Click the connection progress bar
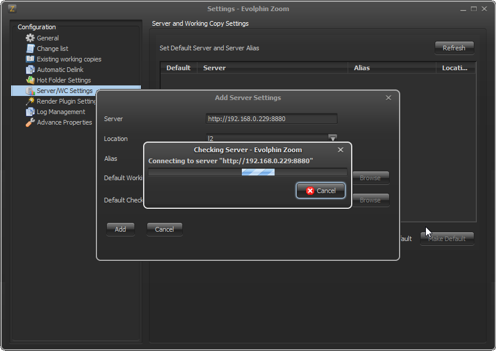 coord(248,172)
